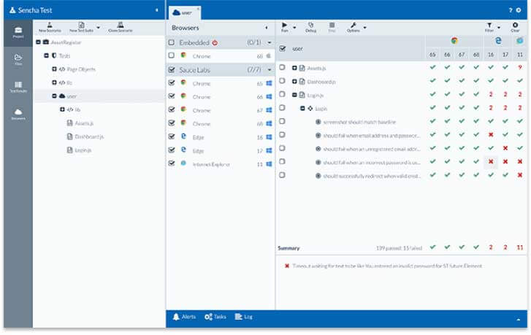This screenshot has width=531, height=335.
Task: Open Options using the wrench icon
Action: [354, 25]
